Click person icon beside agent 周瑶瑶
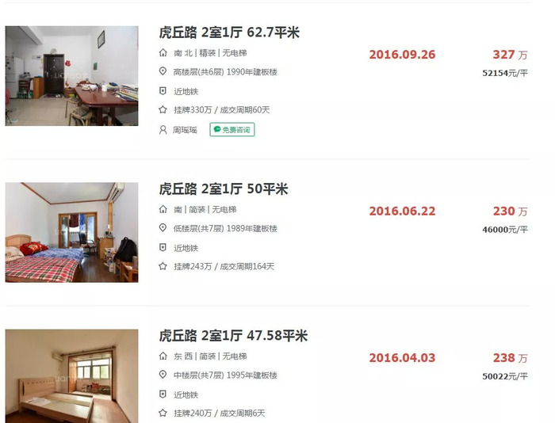 163,130
